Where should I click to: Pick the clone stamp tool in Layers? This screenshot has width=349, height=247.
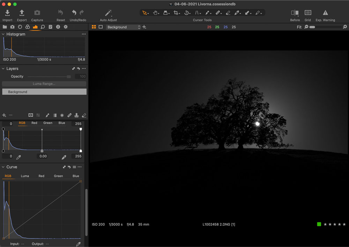76,115
